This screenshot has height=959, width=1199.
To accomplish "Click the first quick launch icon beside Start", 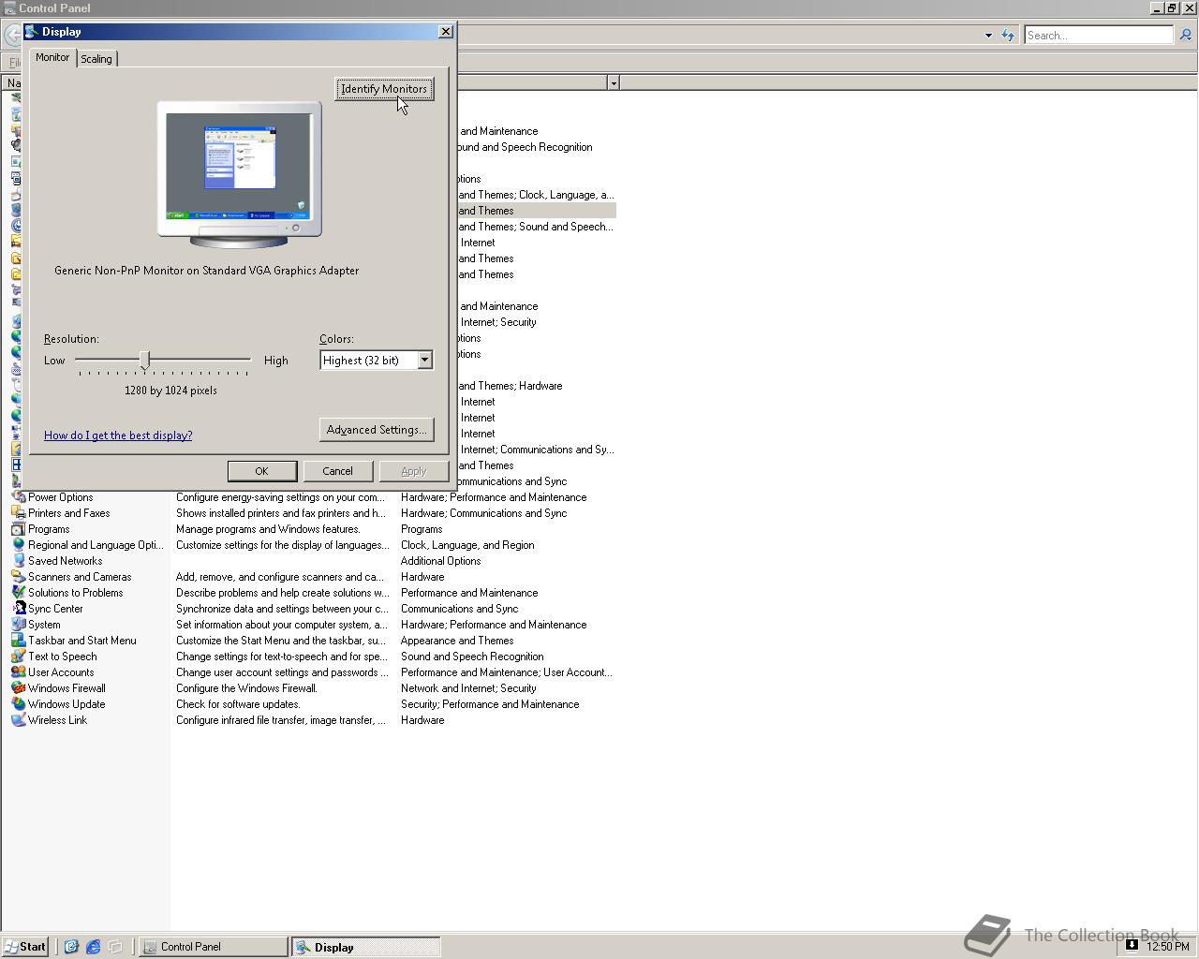I will pos(70,947).
